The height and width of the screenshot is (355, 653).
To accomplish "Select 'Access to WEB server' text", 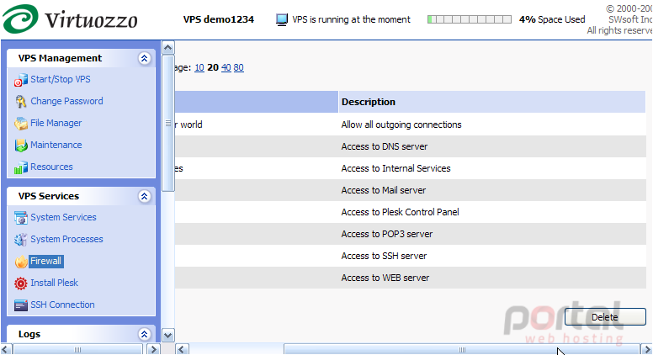I will pyautogui.click(x=385, y=278).
